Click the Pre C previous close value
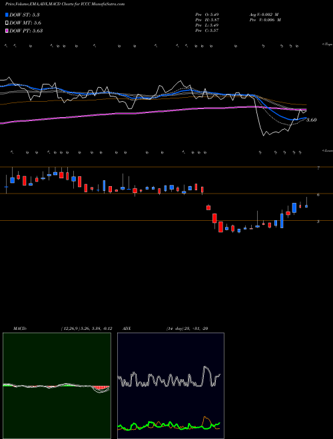The width and height of the screenshot is (333, 439). [x=207, y=31]
